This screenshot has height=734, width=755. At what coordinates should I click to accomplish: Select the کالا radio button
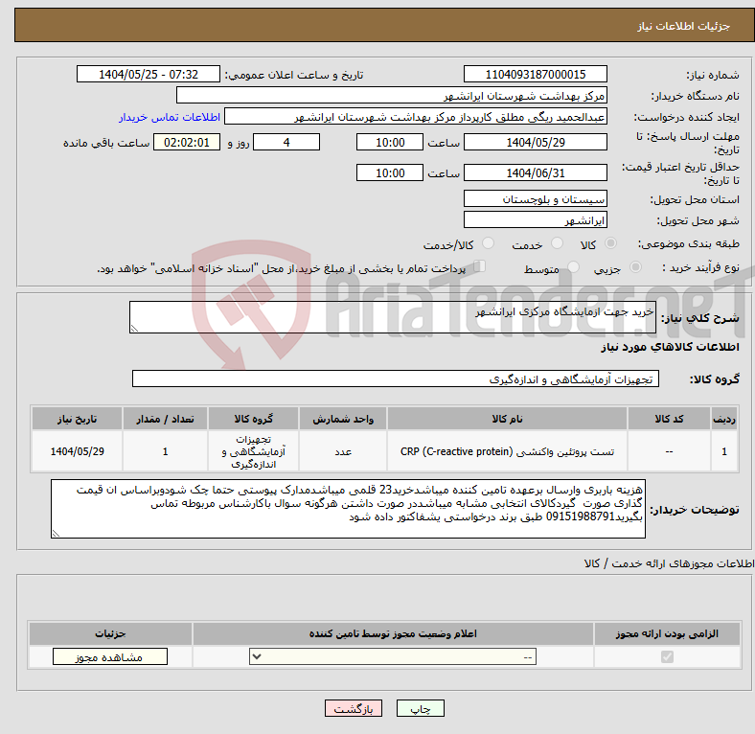[610, 243]
